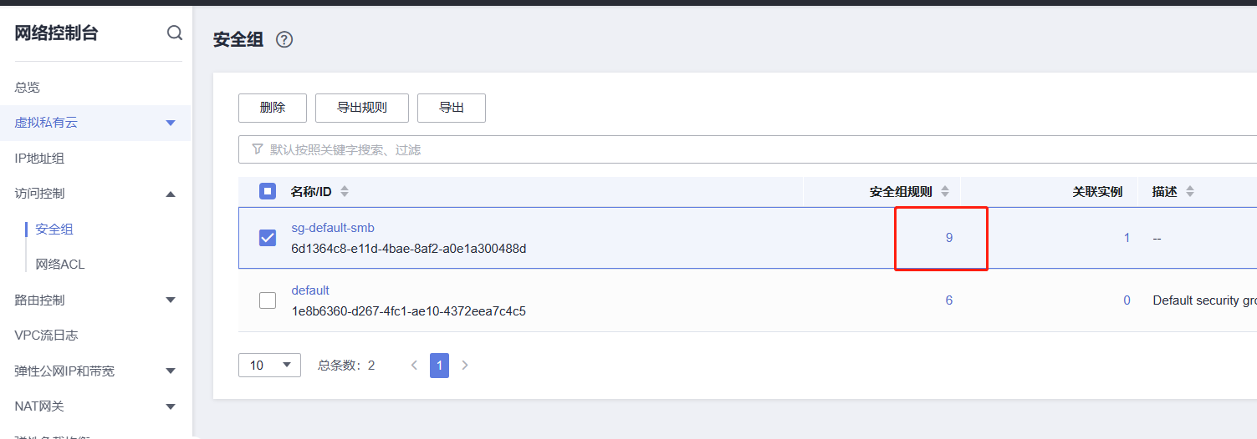This screenshot has height=439, width=1257.
Task: Check the default security group row checkbox
Action: click(x=268, y=300)
